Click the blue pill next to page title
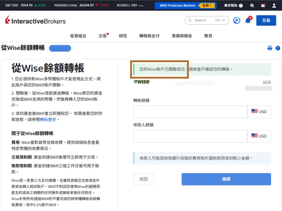This screenshot has width=282, height=211. (x=60, y=48)
